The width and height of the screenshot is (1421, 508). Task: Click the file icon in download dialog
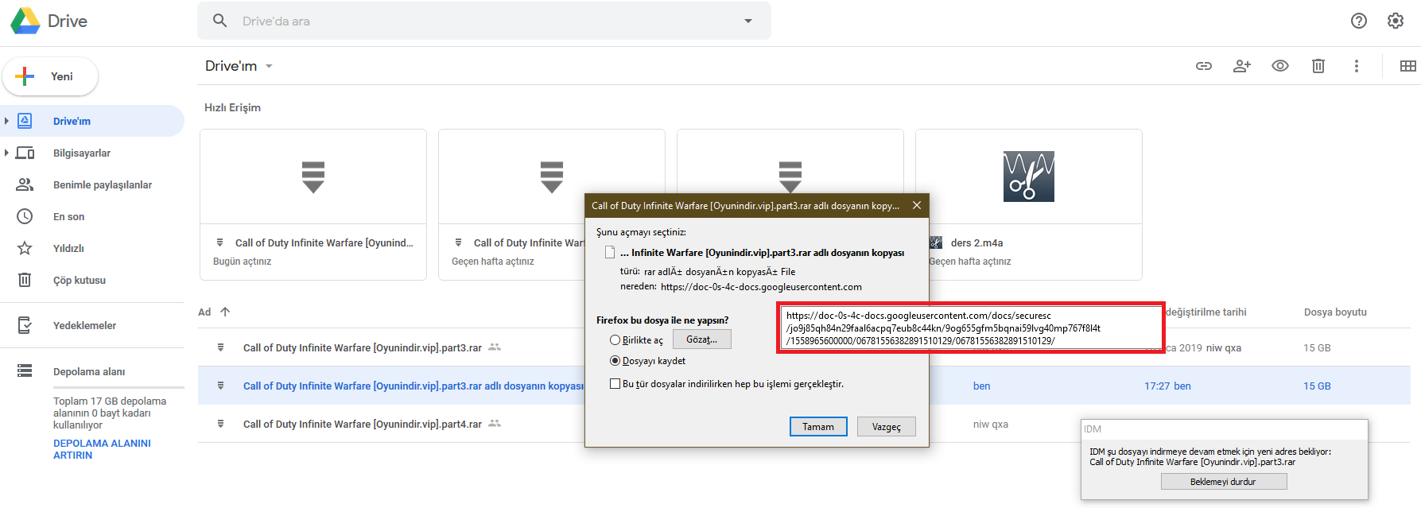click(x=610, y=253)
